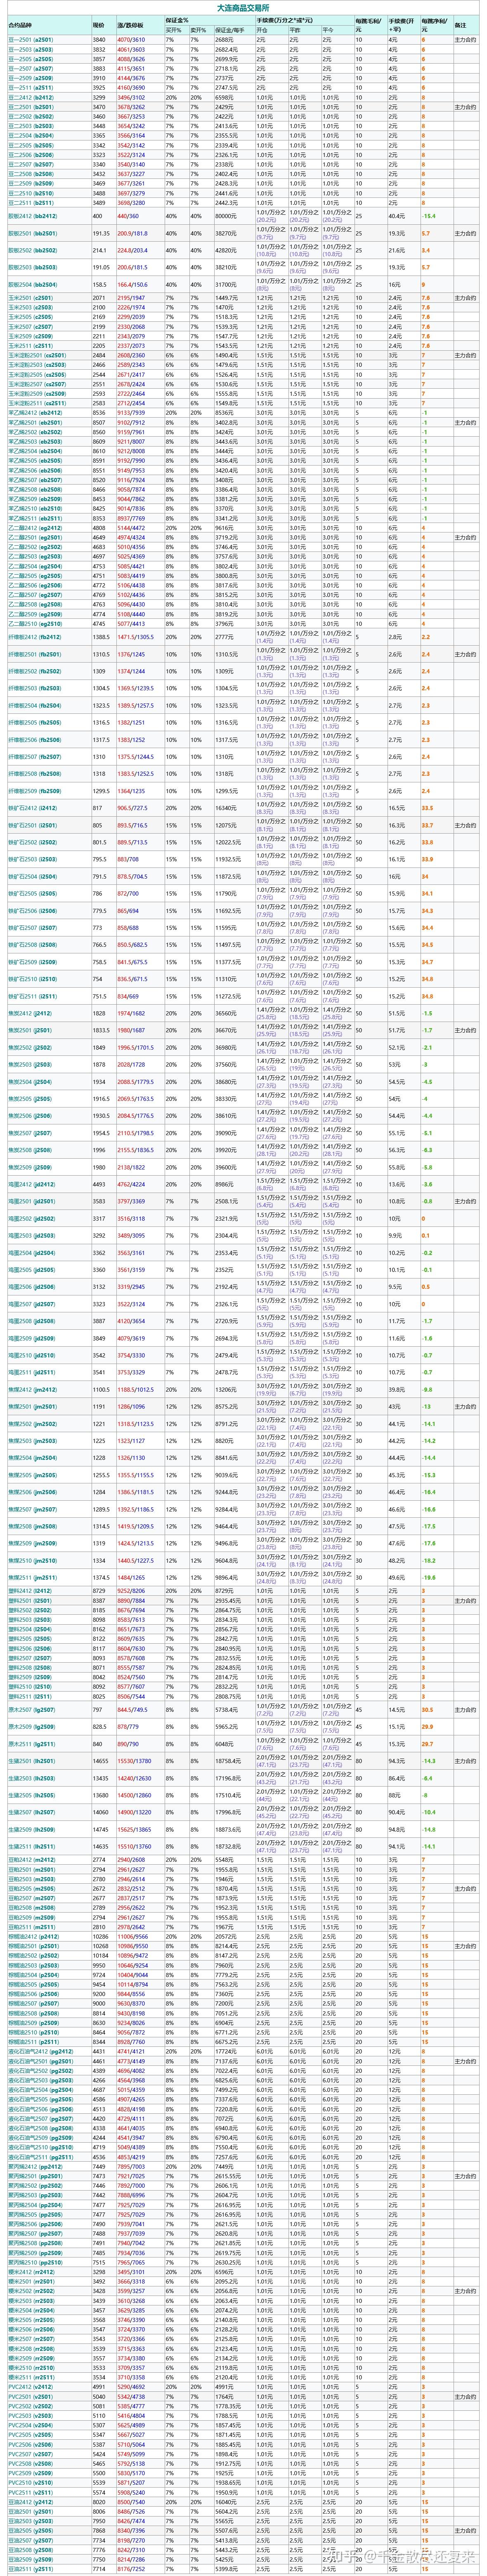This screenshot has width=487, height=2576.
Task: Open the 豆一2501 (a2501) contract link
Action: click(x=31, y=39)
